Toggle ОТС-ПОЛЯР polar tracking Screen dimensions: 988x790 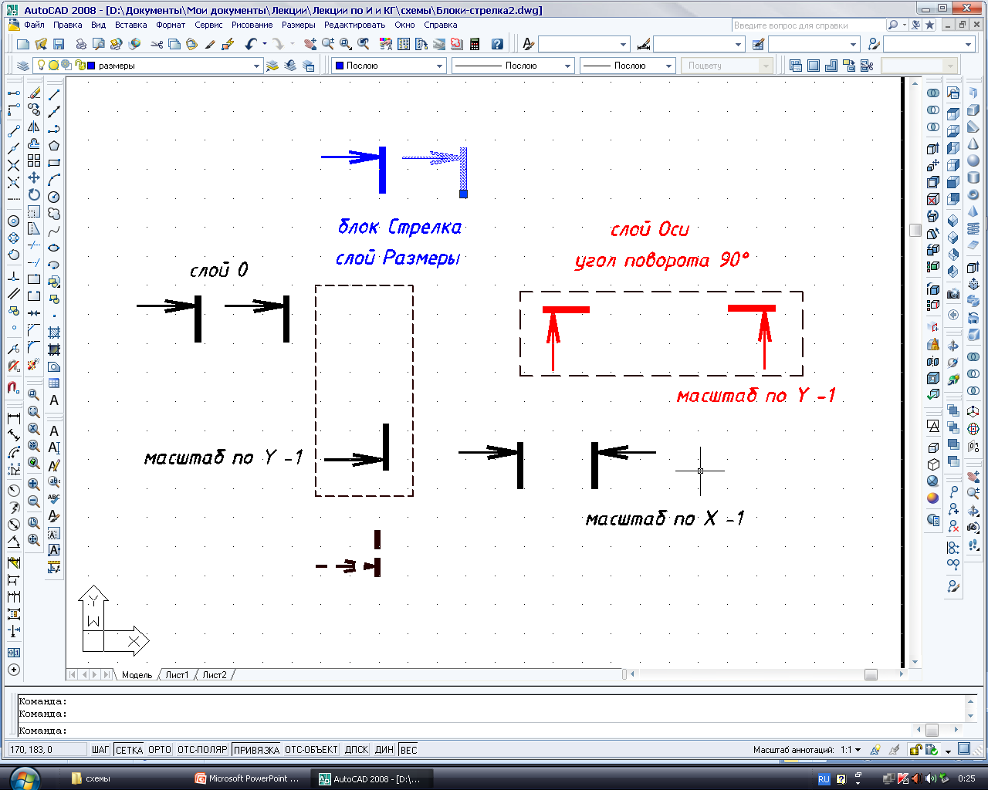pos(202,750)
